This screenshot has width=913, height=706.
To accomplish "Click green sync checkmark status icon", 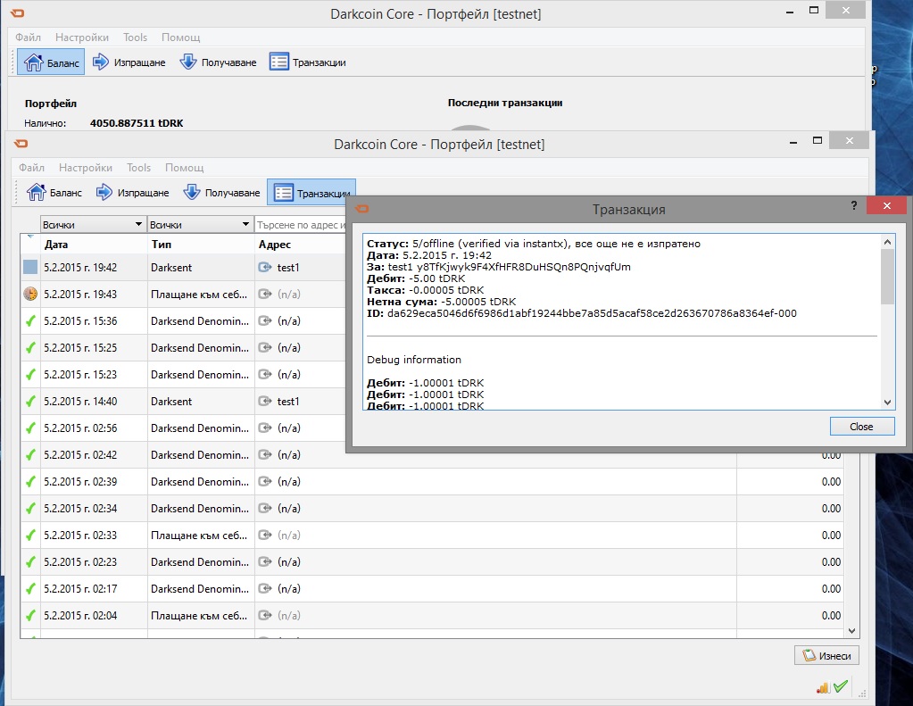I will pos(840,686).
